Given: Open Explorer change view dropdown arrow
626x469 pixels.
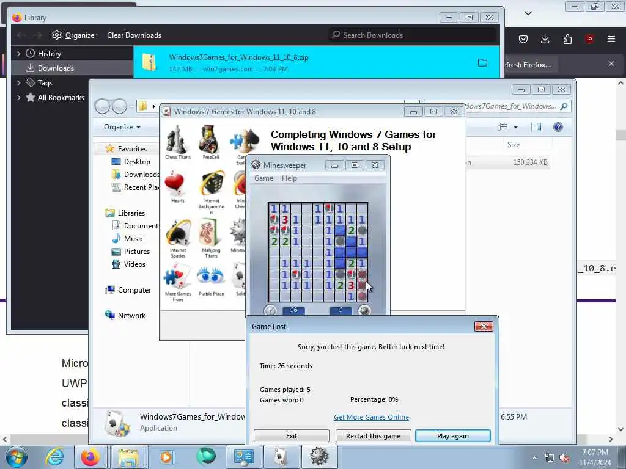Looking at the screenshot, I should (515, 127).
